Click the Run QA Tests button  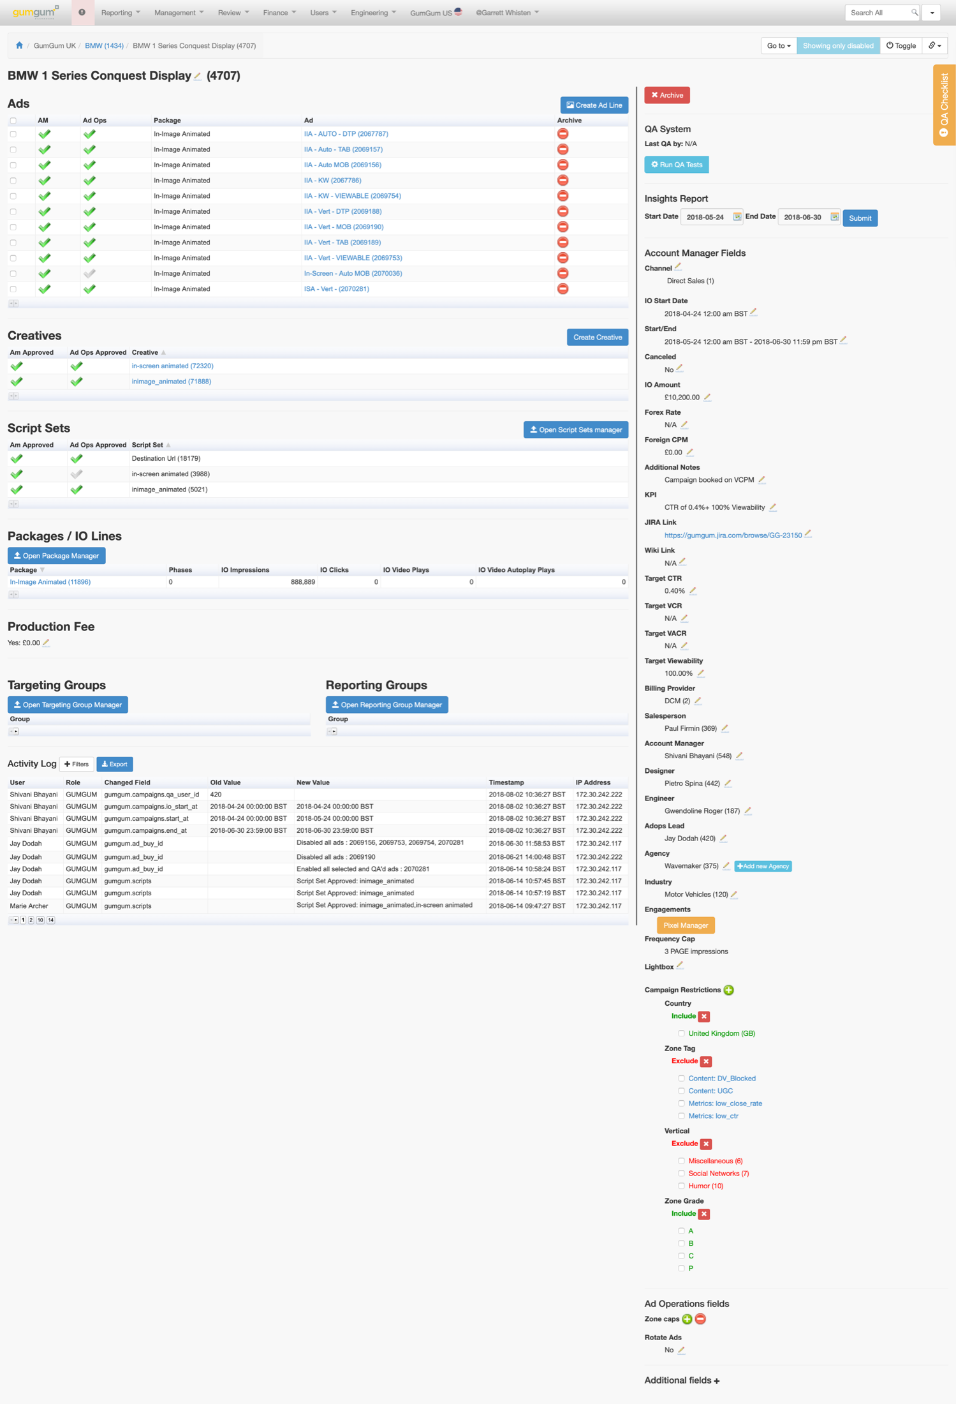coord(676,165)
